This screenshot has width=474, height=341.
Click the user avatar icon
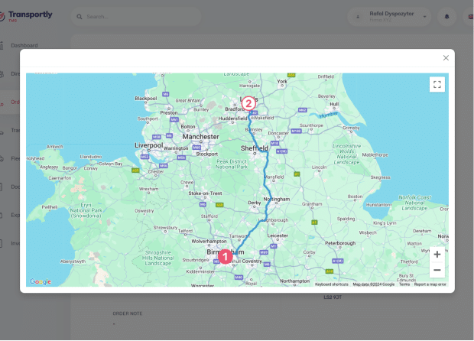click(x=358, y=17)
